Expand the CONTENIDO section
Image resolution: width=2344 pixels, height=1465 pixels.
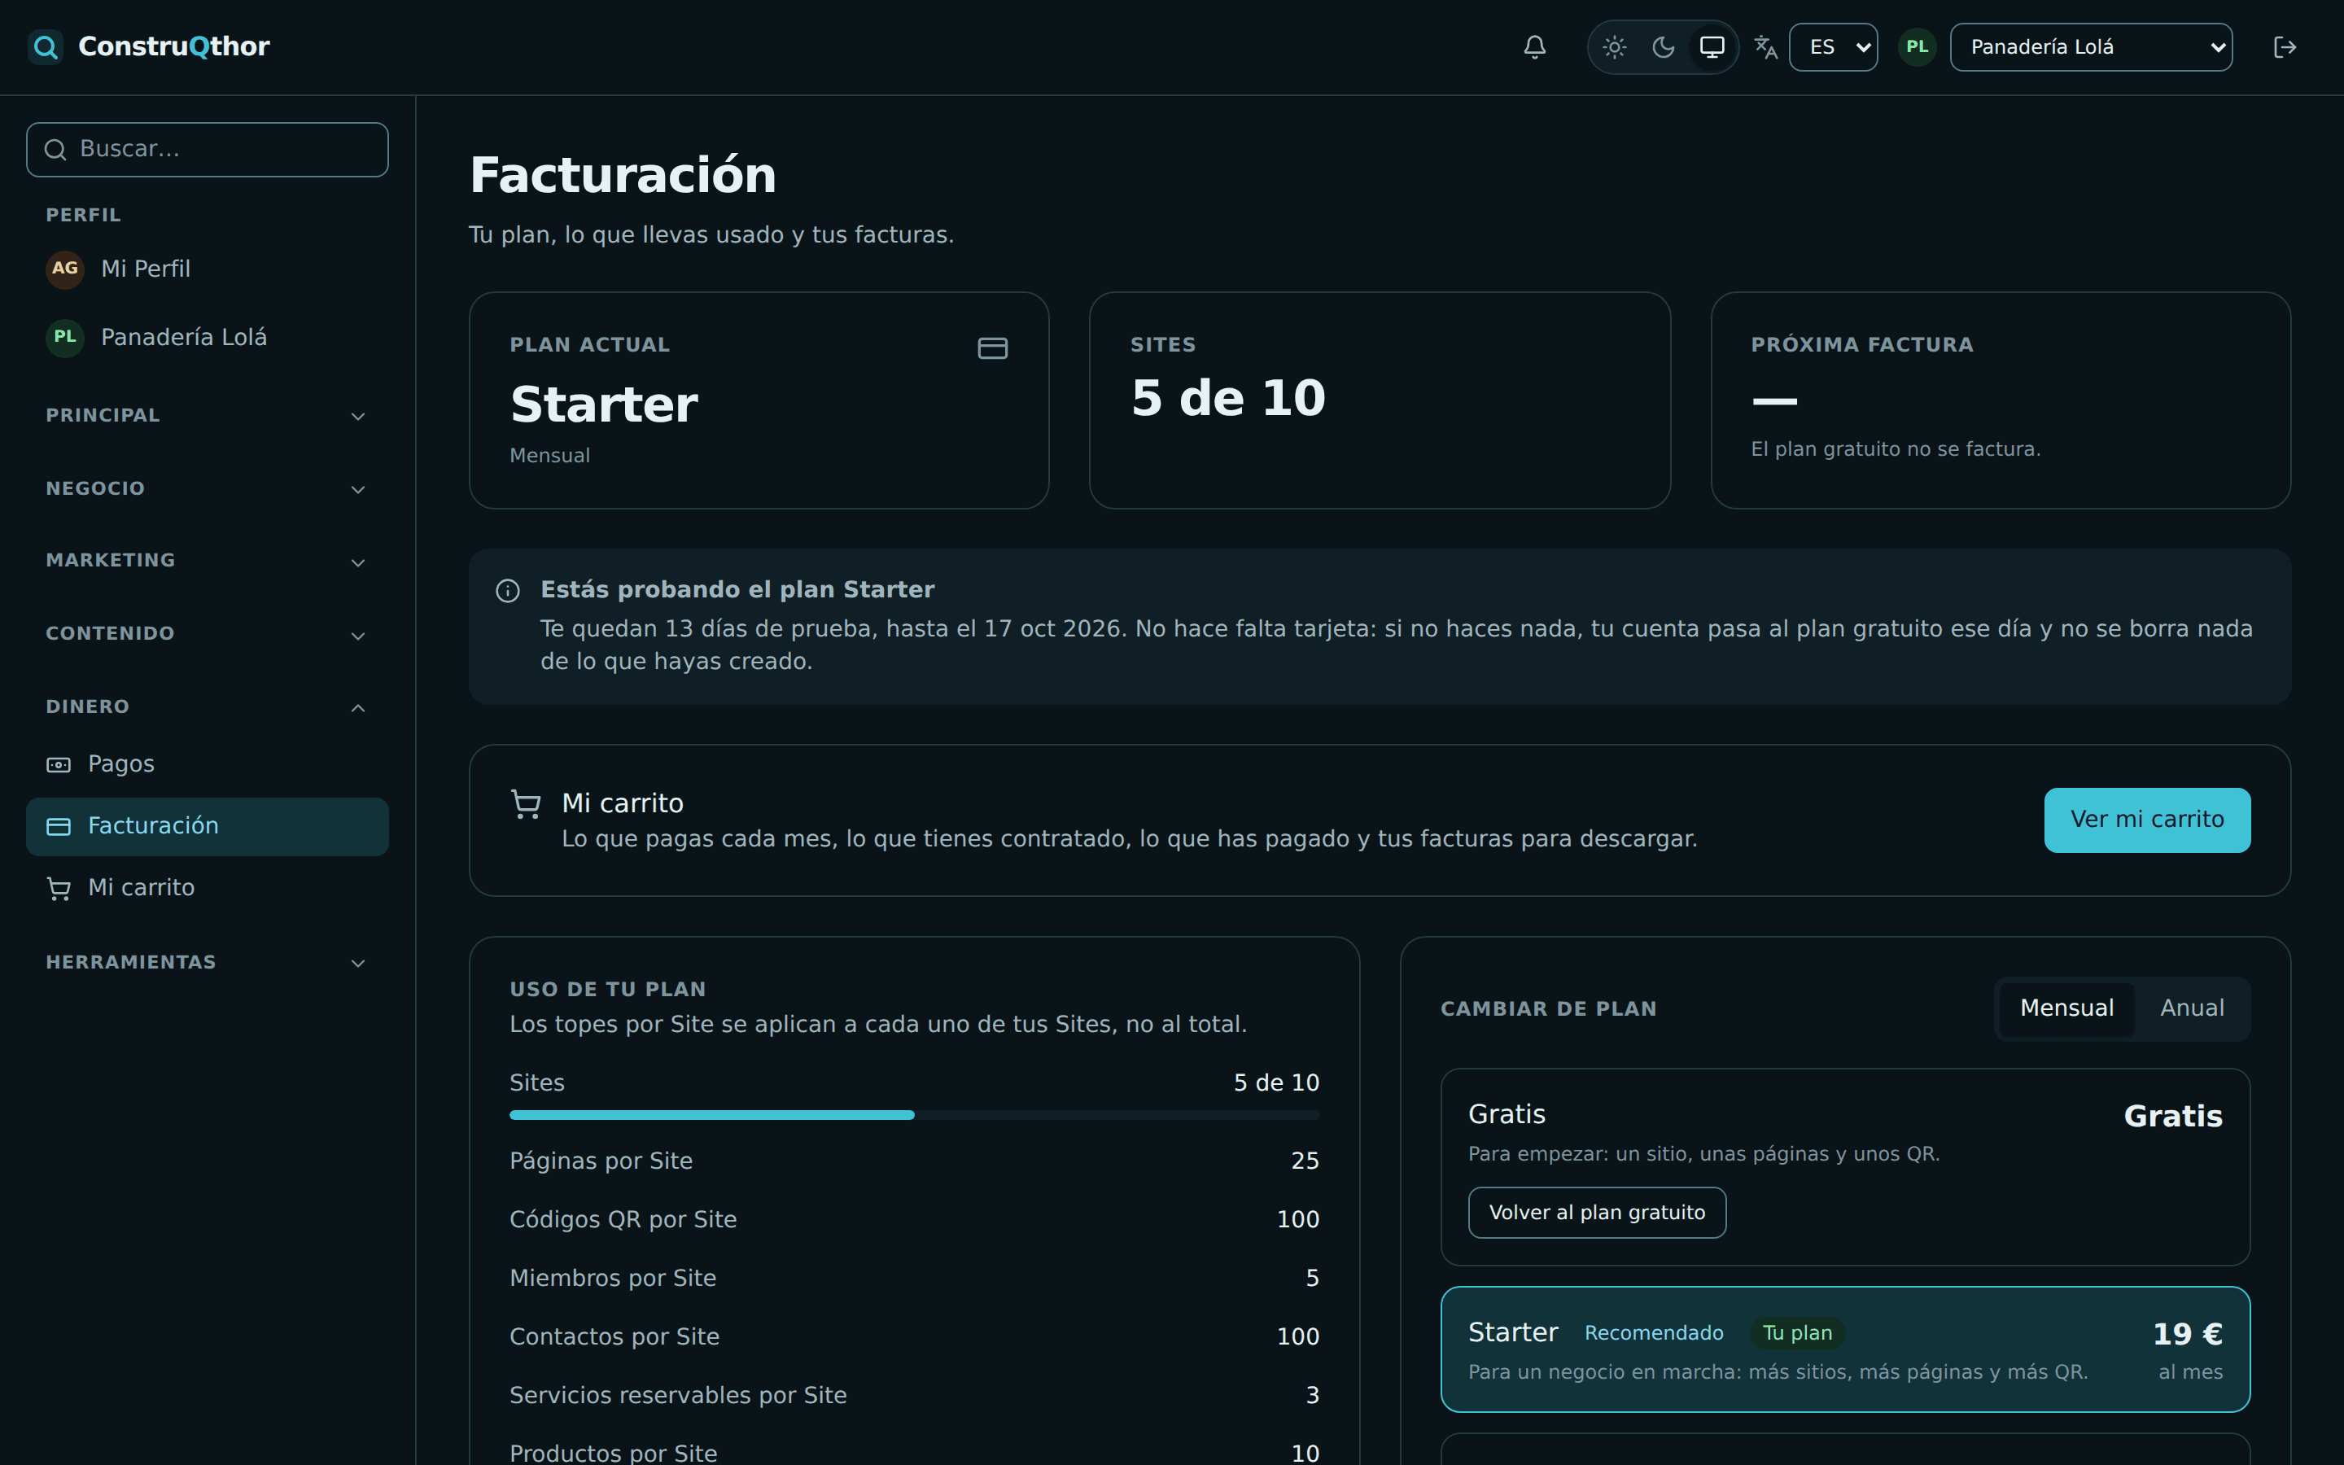(x=208, y=634)
